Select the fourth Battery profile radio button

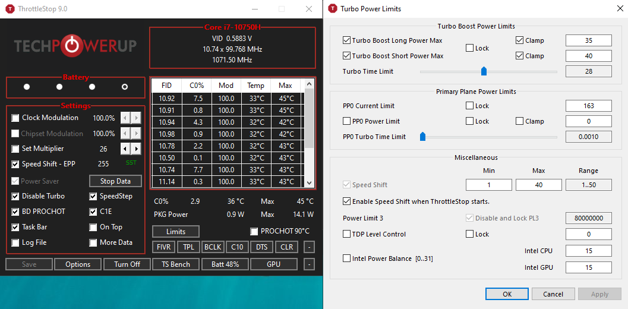click(125, 87)
